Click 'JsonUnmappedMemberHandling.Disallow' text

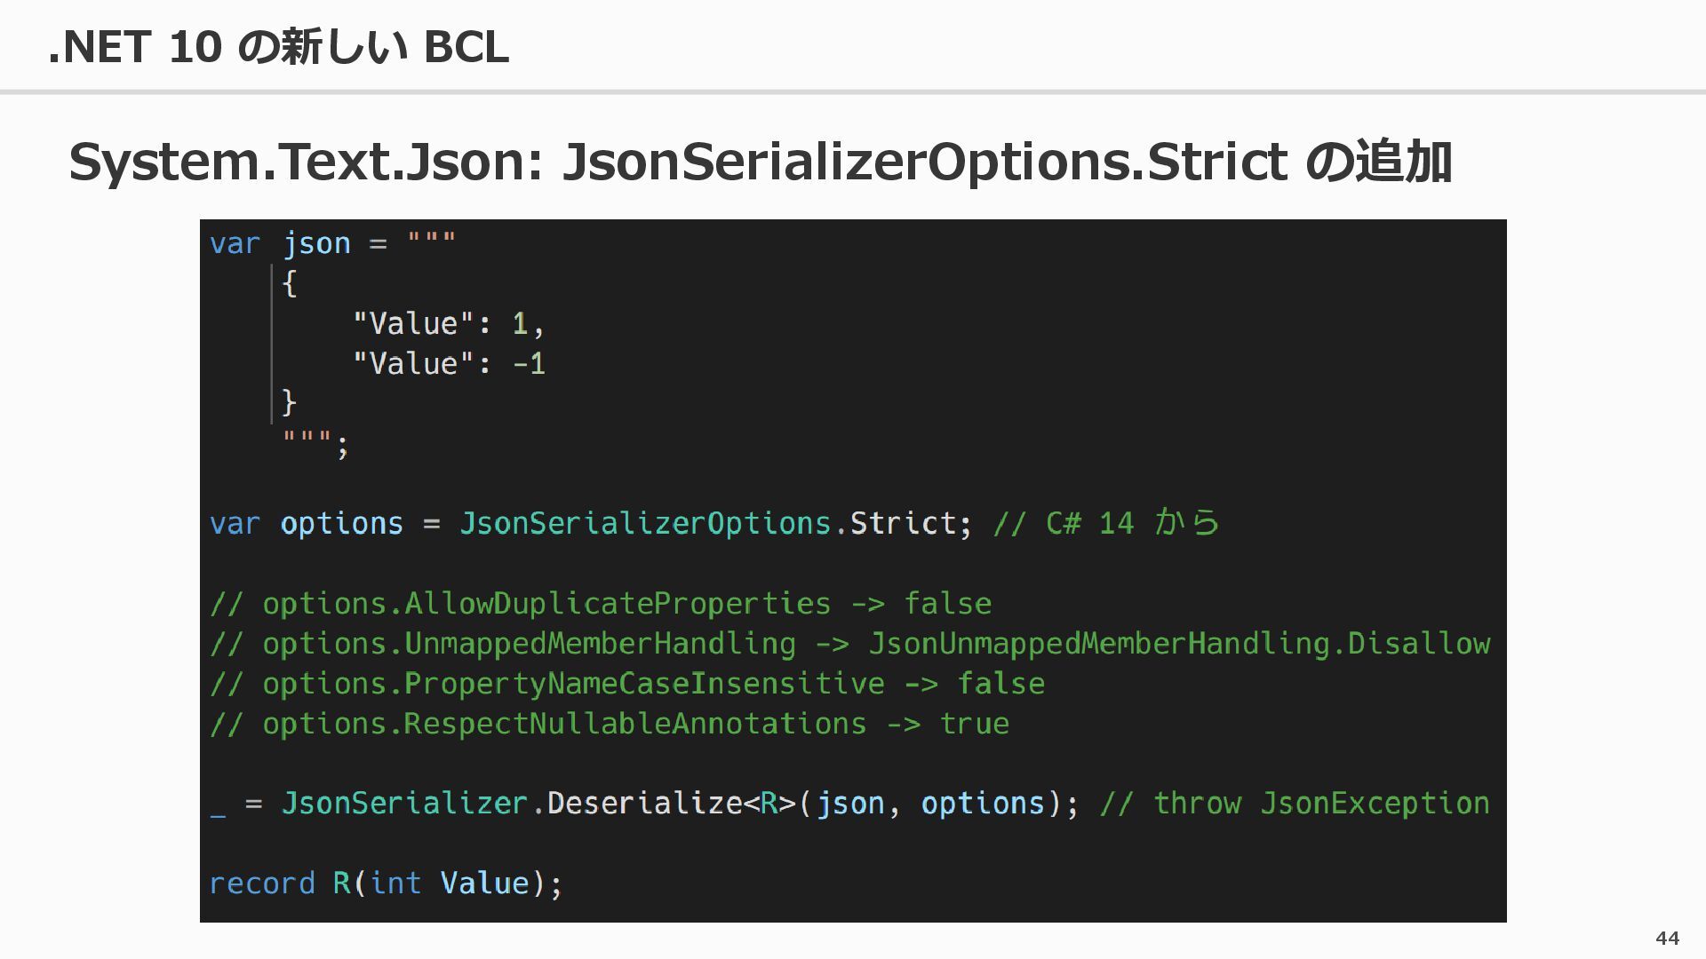click(x=1179, y=644)
